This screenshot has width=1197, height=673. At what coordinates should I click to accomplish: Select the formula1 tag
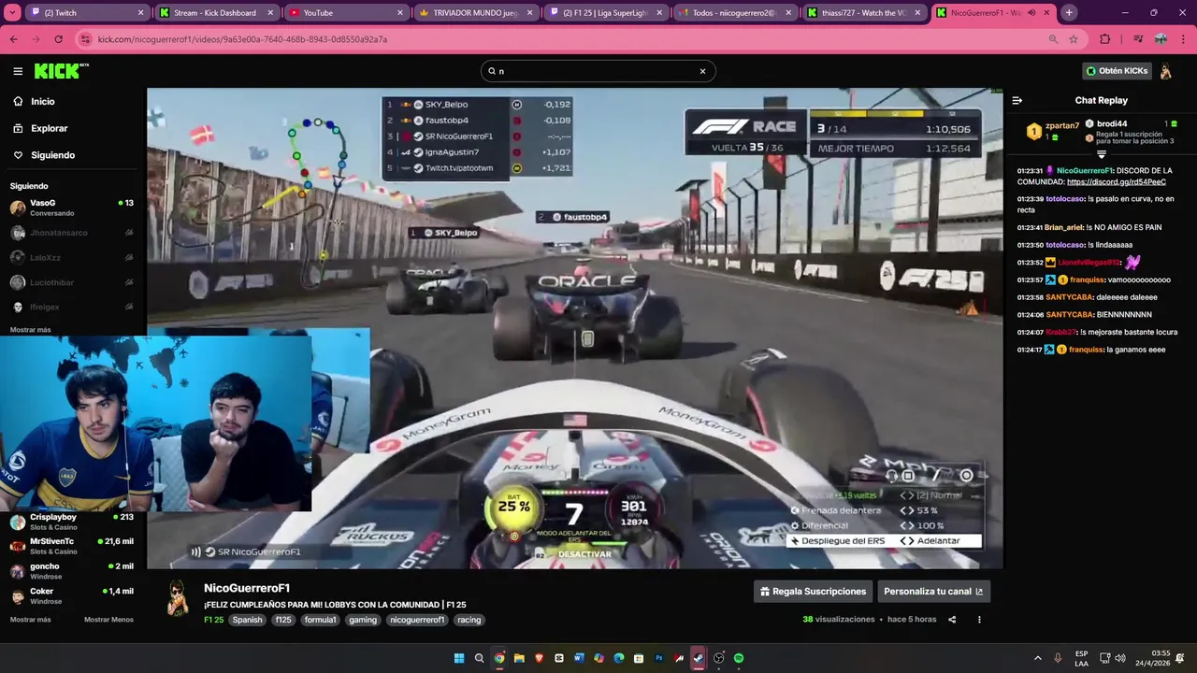tap(320, 620)
